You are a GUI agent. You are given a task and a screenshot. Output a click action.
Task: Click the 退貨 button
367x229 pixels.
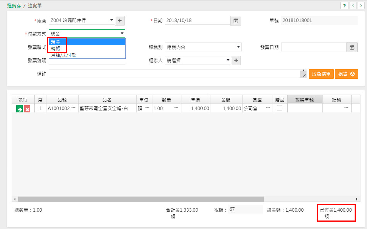pyautogui.click(x=347, y=74)
